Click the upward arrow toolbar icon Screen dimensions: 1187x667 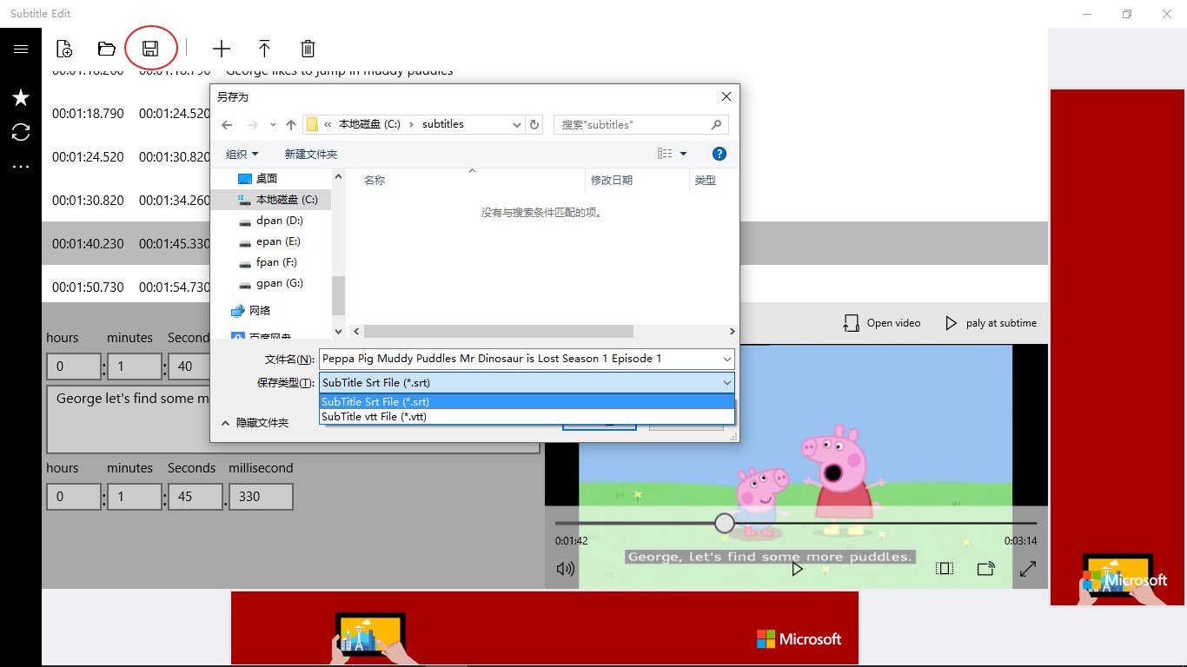(x=265, y=49)
